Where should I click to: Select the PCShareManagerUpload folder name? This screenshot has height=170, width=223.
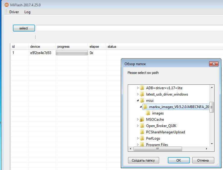pyautogui.click(x=165, y=132)
